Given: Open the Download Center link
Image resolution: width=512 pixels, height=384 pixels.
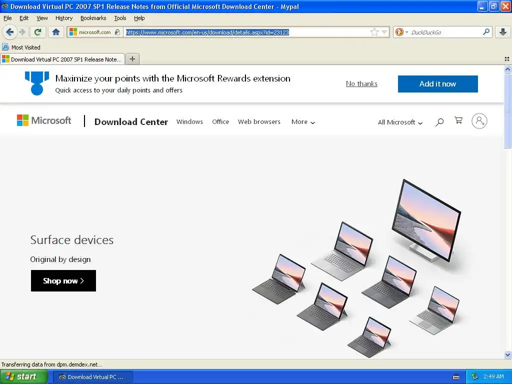Looking at the screenshot, I should click(131, 122).
